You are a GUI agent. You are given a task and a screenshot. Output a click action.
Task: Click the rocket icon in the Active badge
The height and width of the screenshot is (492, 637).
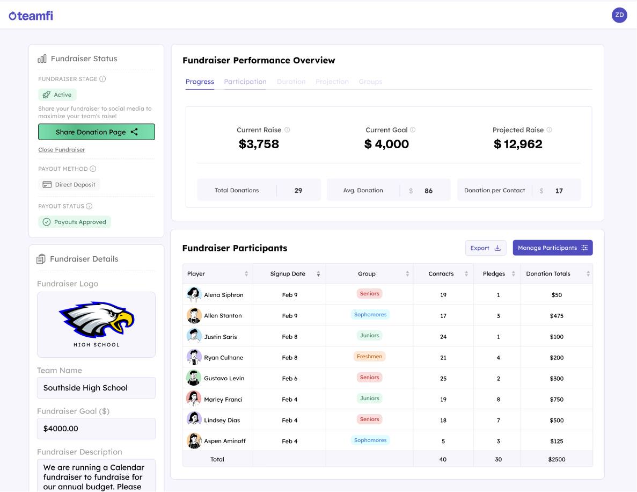pos(47,95)
